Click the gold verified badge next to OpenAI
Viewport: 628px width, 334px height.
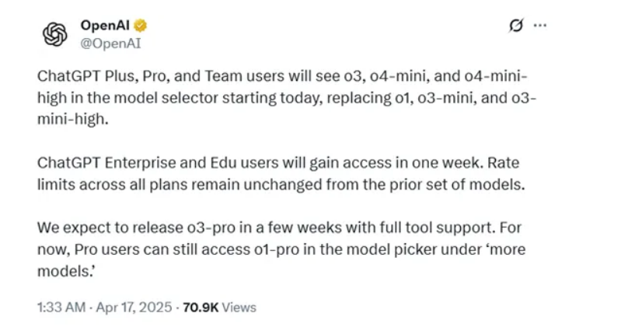[x=140, y=26]
